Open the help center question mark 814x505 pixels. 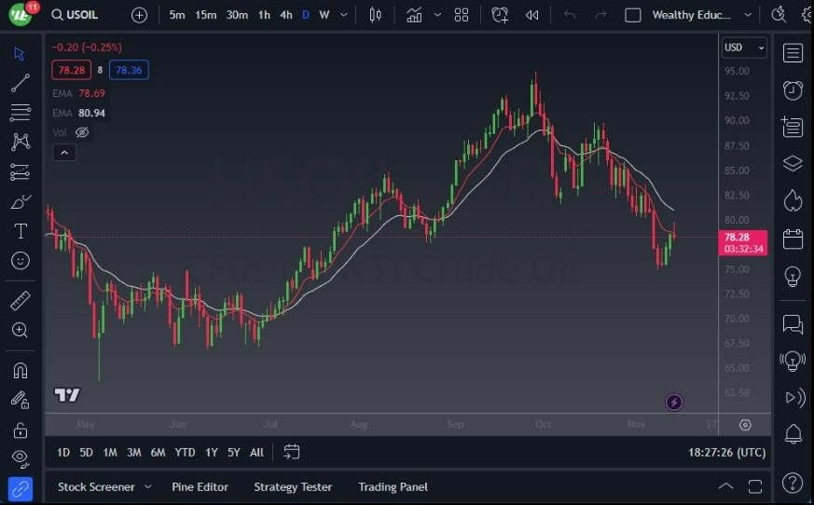pyautogui.click(x=793, y=483)
